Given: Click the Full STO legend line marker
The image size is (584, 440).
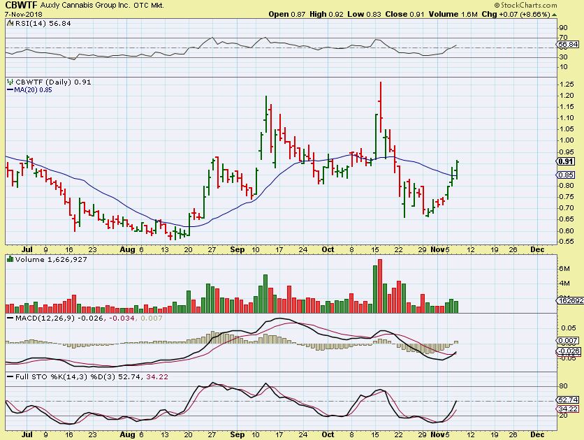Looking at the screenshot, I should (10, 376).
